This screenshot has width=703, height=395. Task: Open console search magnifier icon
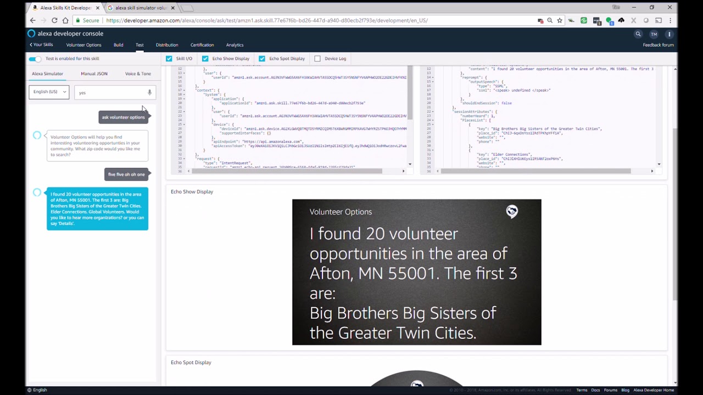click(x=638, y=34)
